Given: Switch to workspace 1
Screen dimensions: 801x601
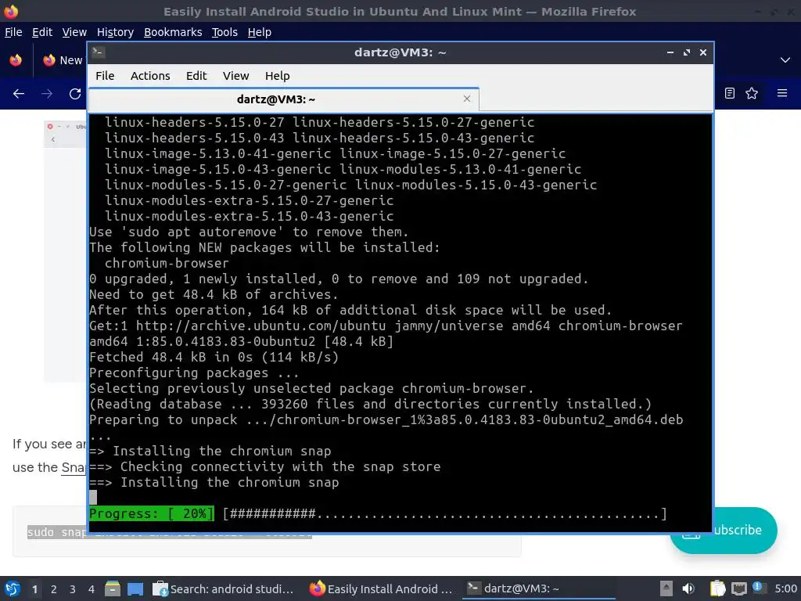Looking at the screenshot, I should pos(34,589).
